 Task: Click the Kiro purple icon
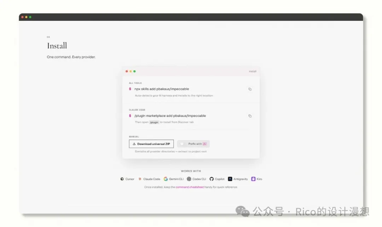point(253,179)
